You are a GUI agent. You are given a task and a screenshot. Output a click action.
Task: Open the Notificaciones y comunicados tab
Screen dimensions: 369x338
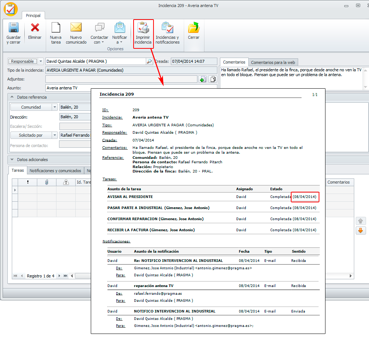pyautogui.click(x=55, y=171)
